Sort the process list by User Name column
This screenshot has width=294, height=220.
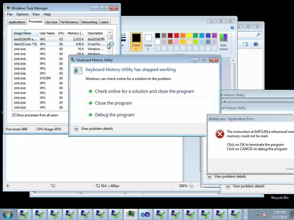tap(47, 33)
